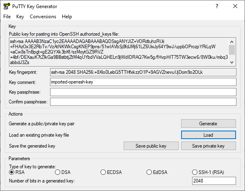This screenshot has width=245, height=191.
Task: Click the Generate button
Action: point(208,124)
